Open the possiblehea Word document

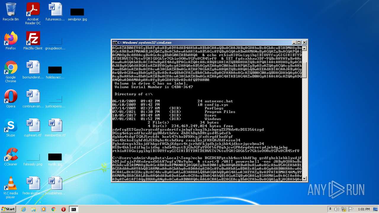[55, 186]
